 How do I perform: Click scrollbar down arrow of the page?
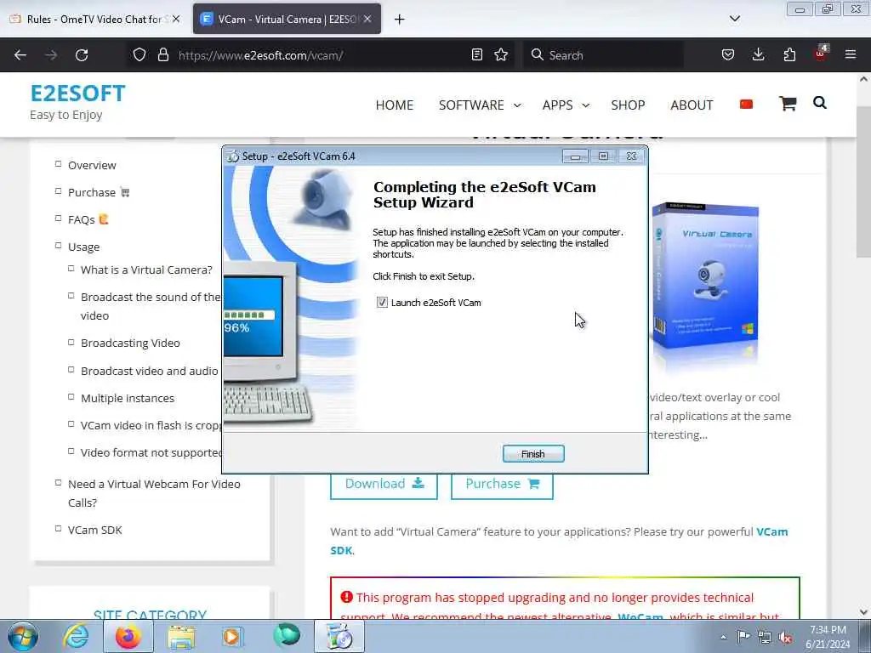coord(863,612)
